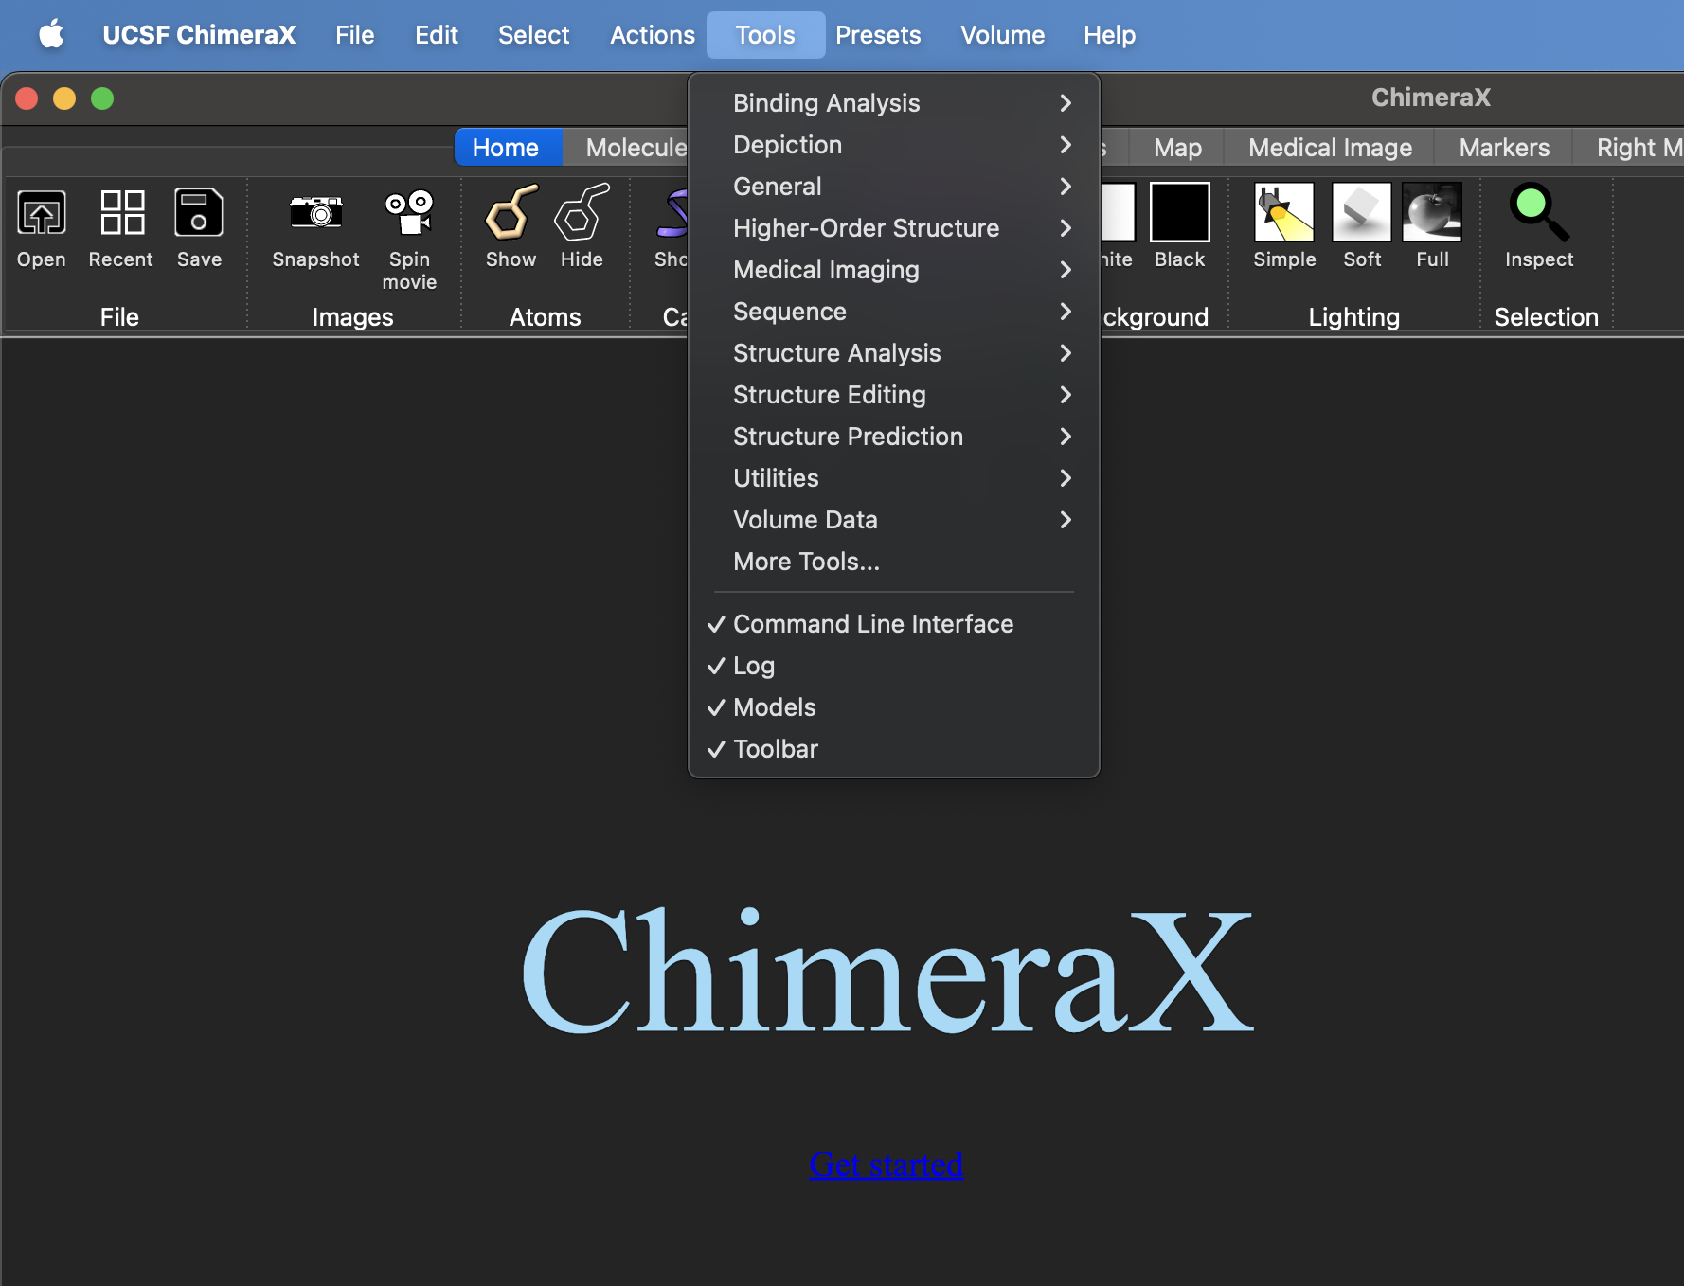Take a Snapshot with camera icon
1684x1286 pixels.
click(315, 214)
